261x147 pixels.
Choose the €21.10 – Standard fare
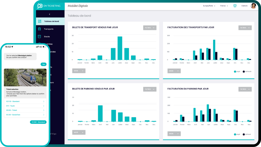[x=25, y=101]
